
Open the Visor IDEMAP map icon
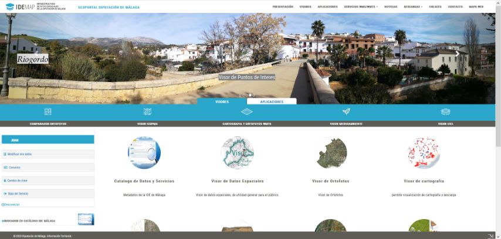click(147, 112)
